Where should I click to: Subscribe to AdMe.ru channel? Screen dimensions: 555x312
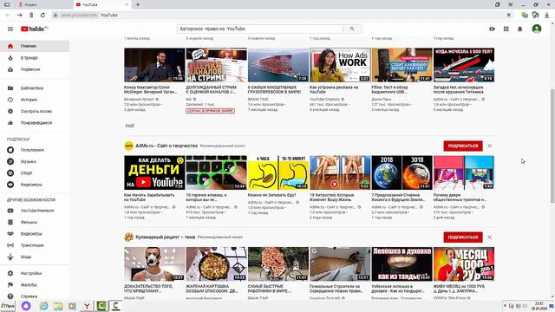462,146
